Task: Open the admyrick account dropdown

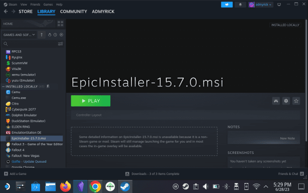Action: click(x=260, y=4)
